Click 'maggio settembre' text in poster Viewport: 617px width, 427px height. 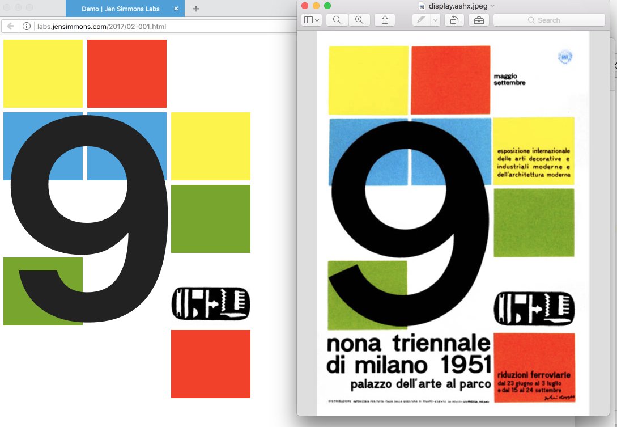click(509, 79)
